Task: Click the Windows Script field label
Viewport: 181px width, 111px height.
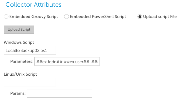Action: click(x=19, y=42)
